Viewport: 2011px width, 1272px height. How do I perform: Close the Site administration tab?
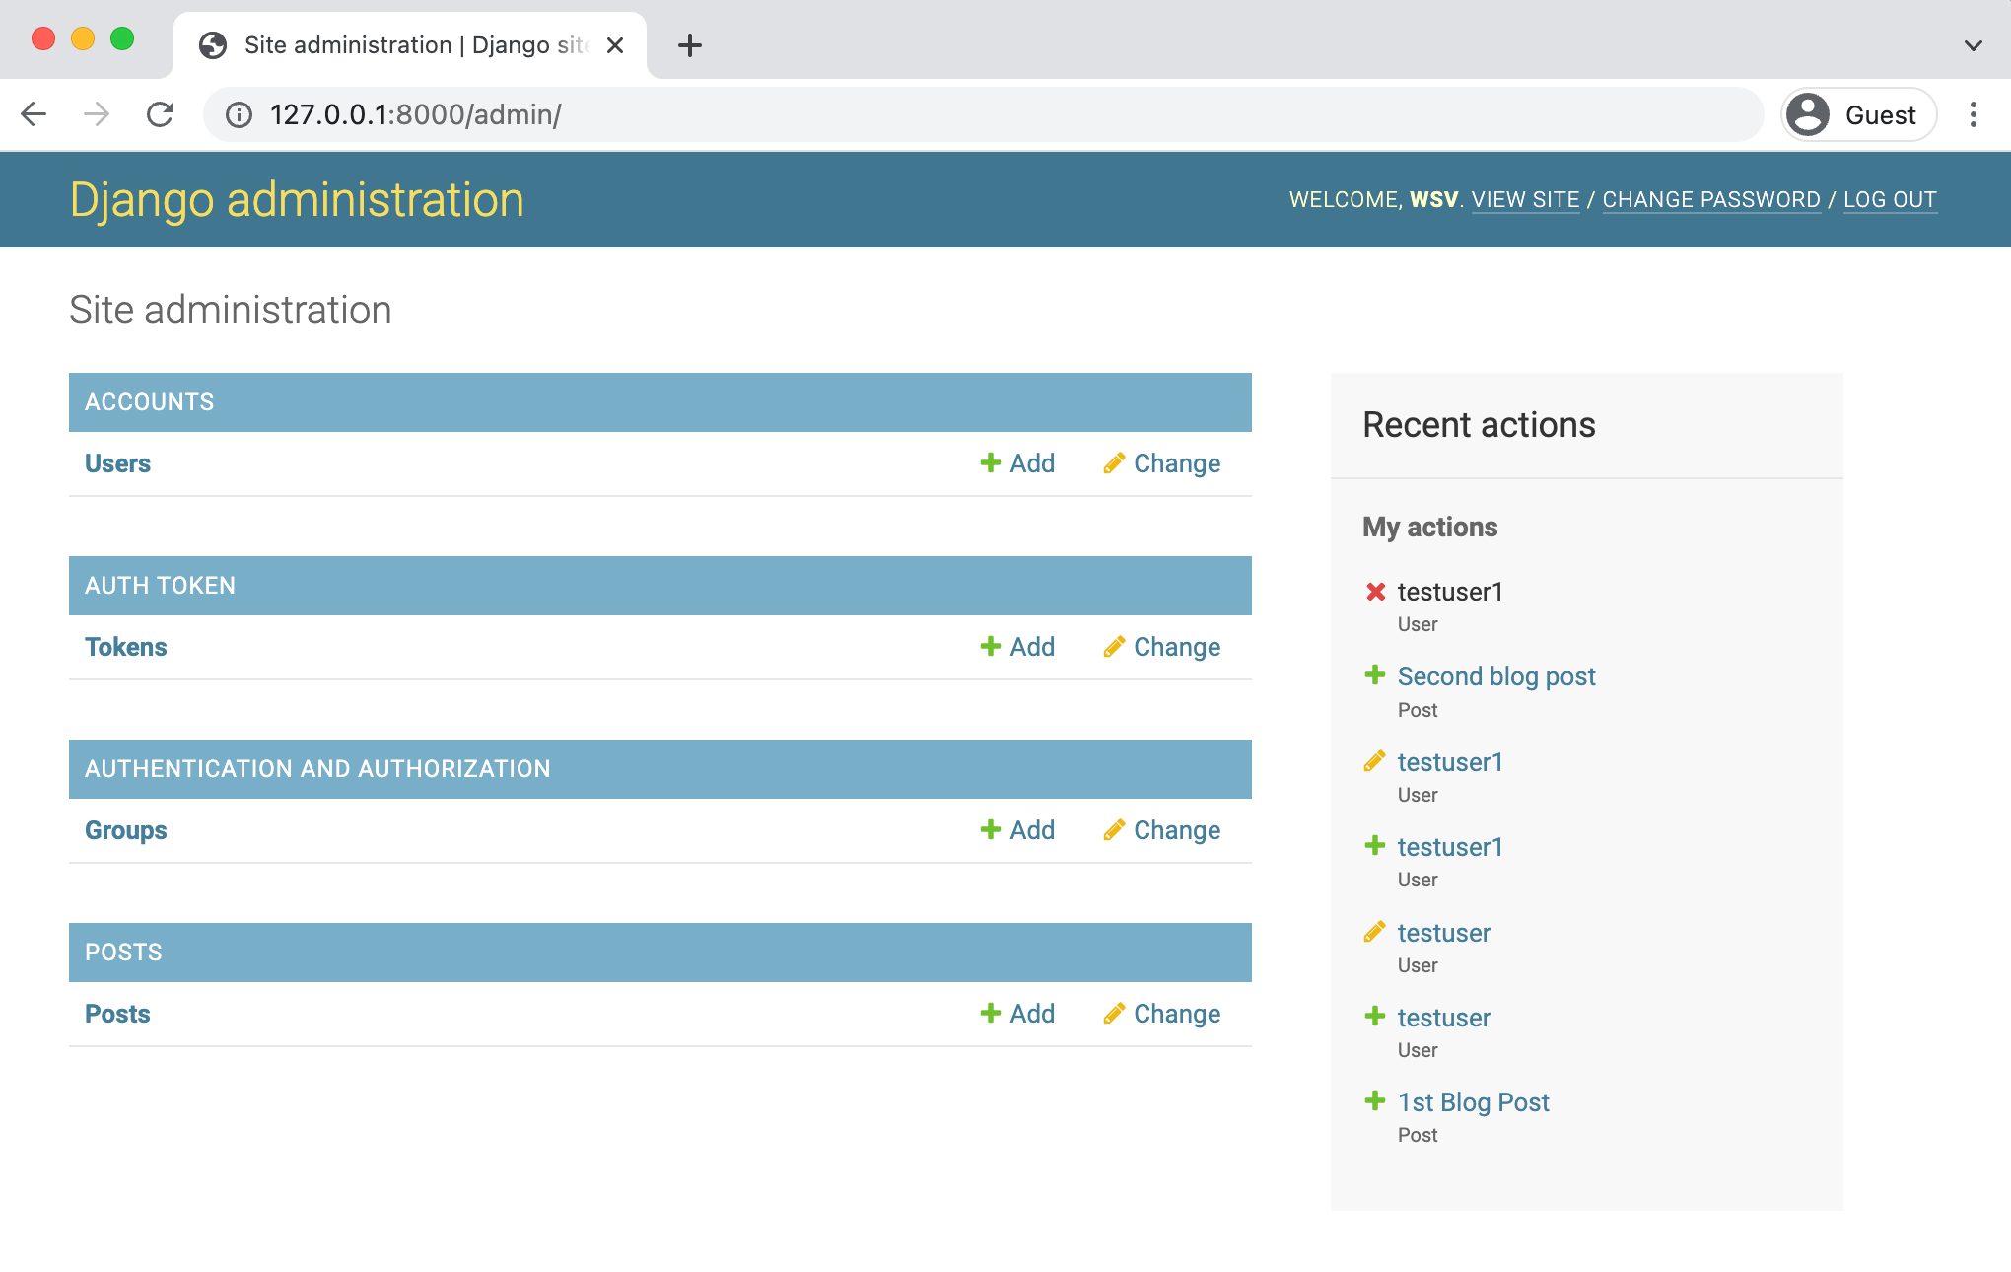pyautogui.click(x=615, y=45)
